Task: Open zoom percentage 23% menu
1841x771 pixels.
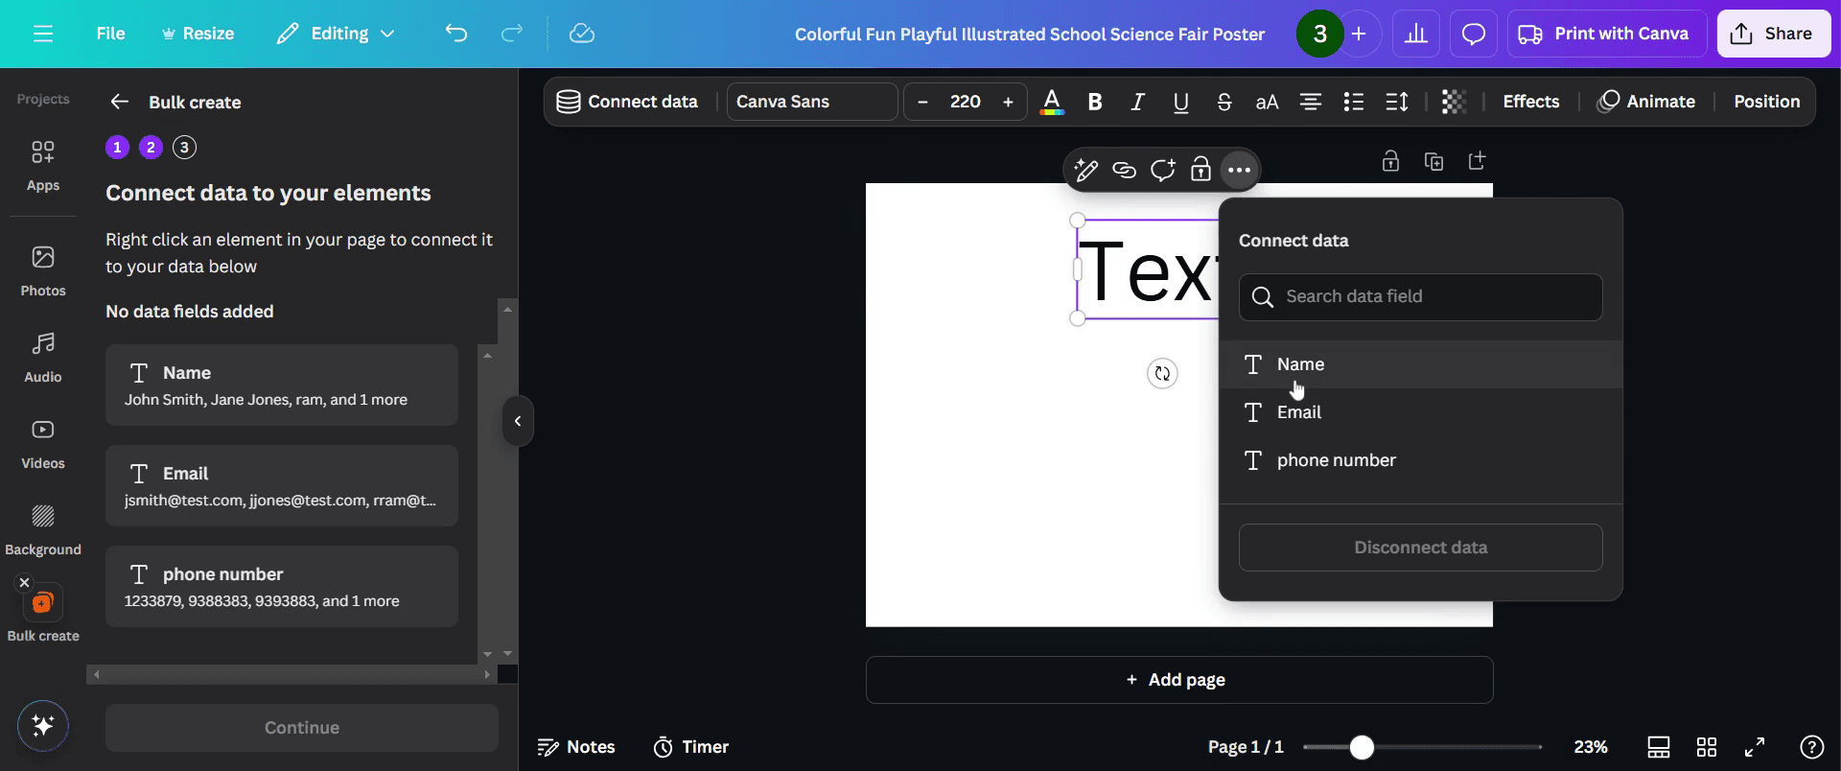Action: 1591,747
